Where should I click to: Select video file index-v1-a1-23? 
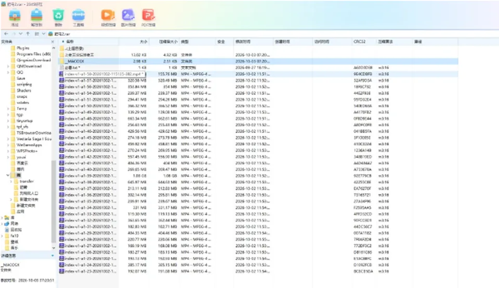(x=258, y=271)
